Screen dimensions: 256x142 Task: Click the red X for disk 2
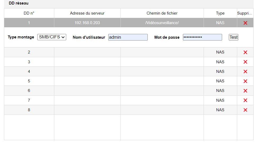245,52
